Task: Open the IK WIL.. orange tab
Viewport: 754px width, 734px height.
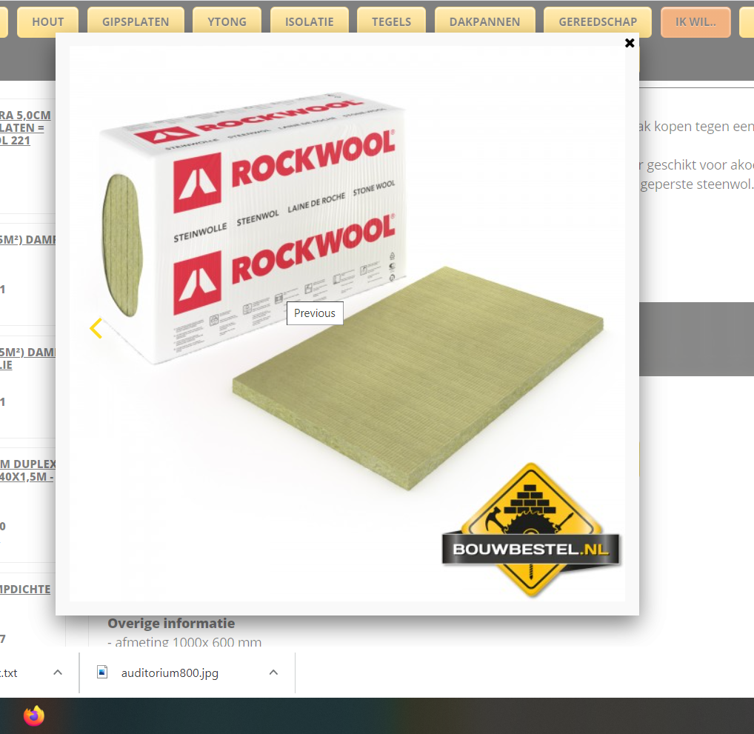Action: (695, 22)
